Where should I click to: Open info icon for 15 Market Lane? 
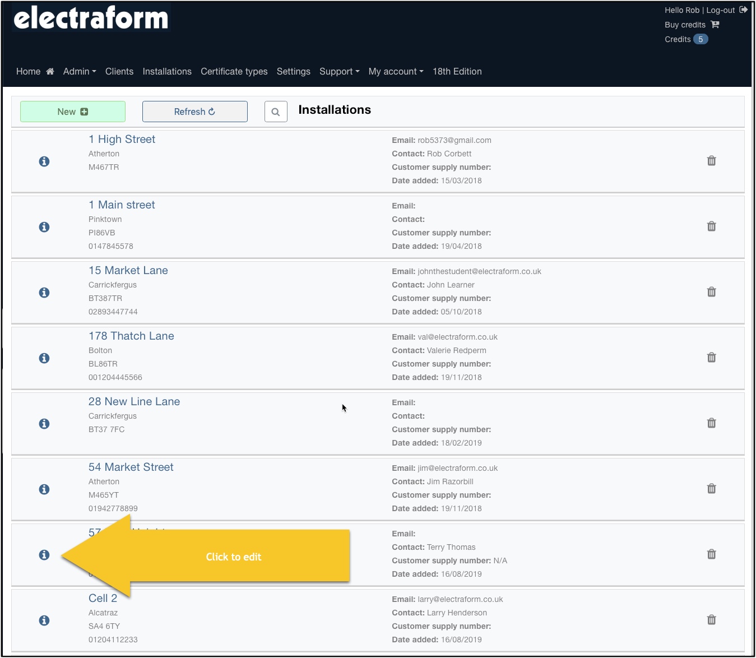pyautogui.click(x=44, y=293)
